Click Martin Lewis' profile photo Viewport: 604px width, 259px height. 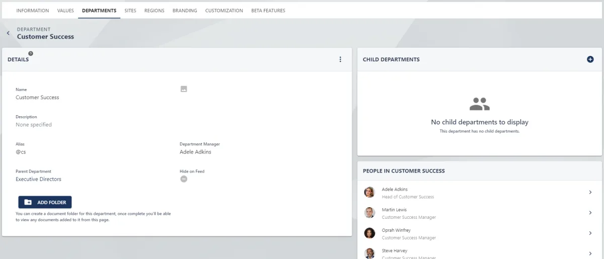point(369,213)
